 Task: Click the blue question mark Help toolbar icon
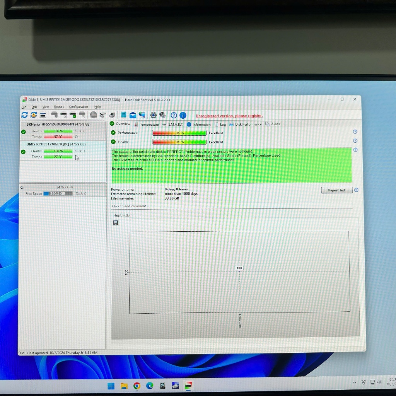point(174,115)
